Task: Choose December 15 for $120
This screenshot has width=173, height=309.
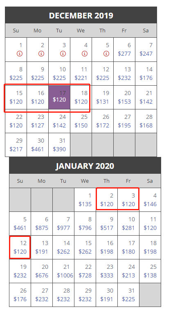Action: (16, 97)
